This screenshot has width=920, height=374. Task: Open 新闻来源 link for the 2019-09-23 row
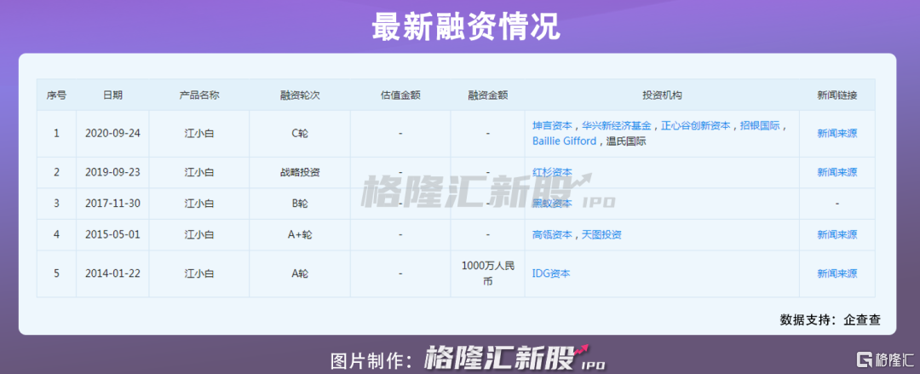(x=837, y=172)
